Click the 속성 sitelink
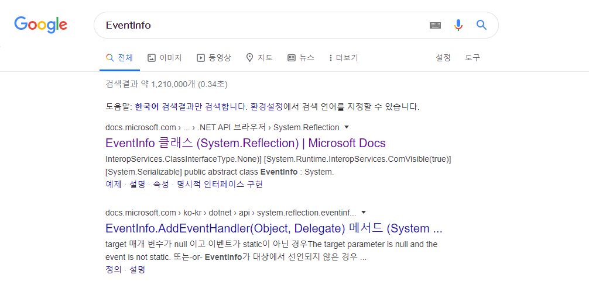589x285 pixels. 161,185
